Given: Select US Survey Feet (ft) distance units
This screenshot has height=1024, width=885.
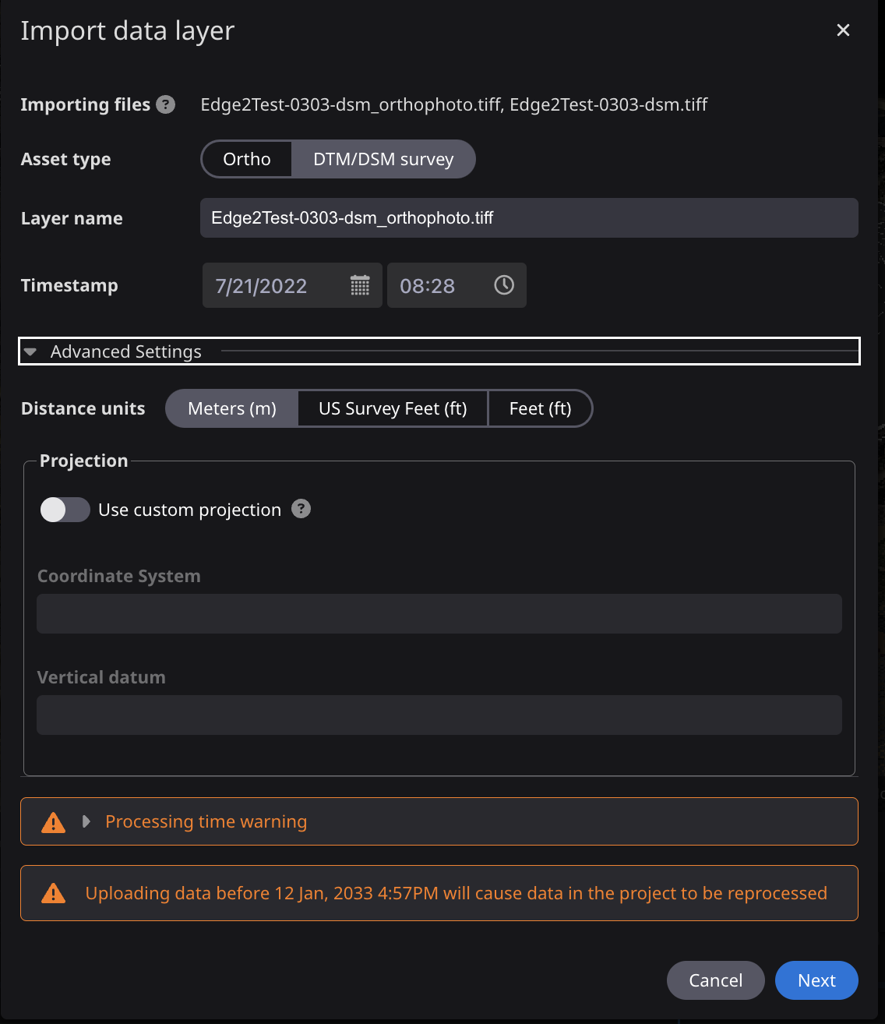Looking at the screenshot, I should [392, 408].
